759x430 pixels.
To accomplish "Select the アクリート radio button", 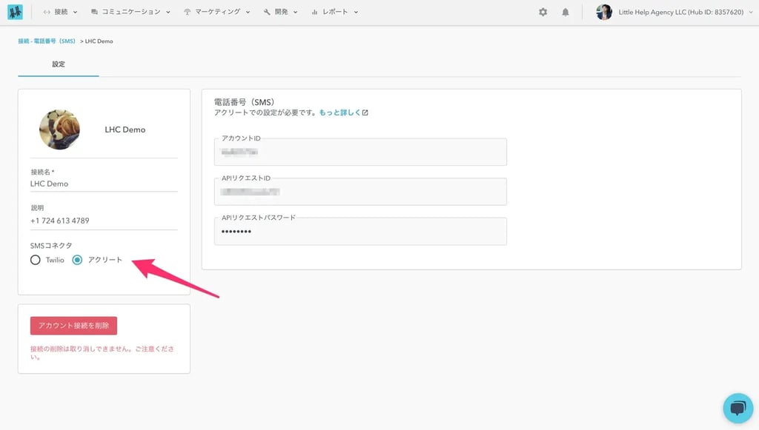I will (78, 260).
